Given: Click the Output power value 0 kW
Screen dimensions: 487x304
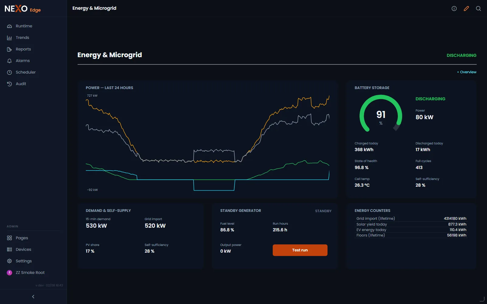Looking at the screenshot, I should [x=226, y=251].
